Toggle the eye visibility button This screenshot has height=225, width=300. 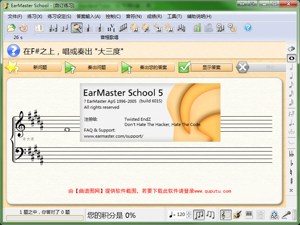pyautogui.click(x=291, y=58)
